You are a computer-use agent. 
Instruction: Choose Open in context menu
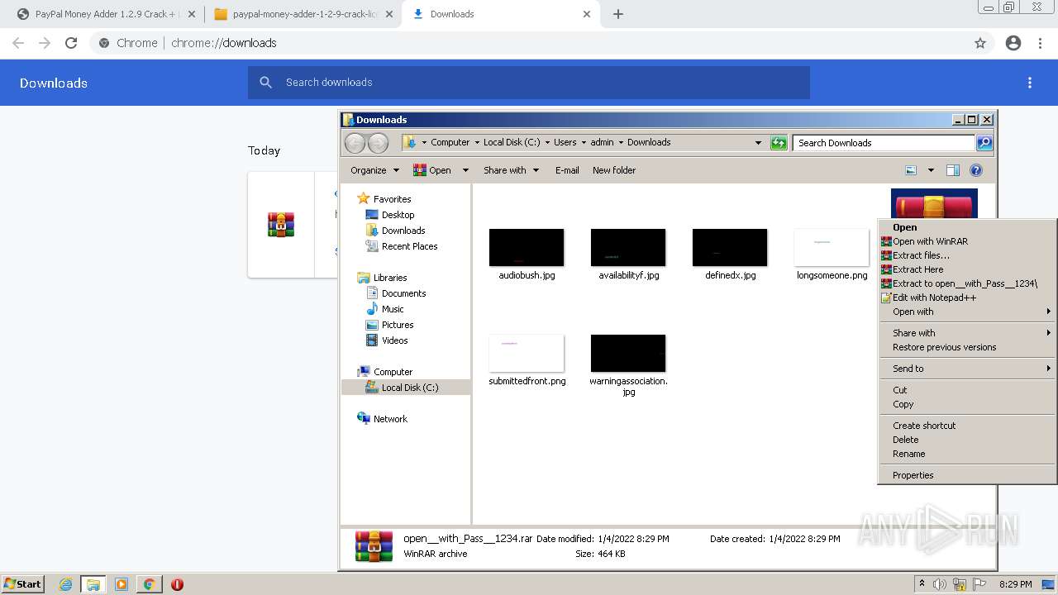(x=967, y=227)
